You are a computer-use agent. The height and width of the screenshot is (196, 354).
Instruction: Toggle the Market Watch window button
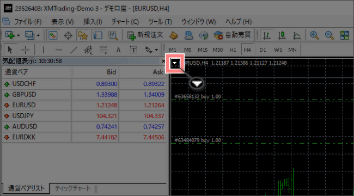(x=53, y=35)
